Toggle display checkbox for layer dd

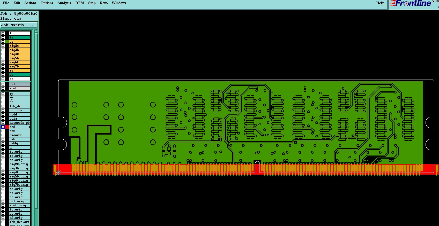pyautogui.click(x=3, y=102)
